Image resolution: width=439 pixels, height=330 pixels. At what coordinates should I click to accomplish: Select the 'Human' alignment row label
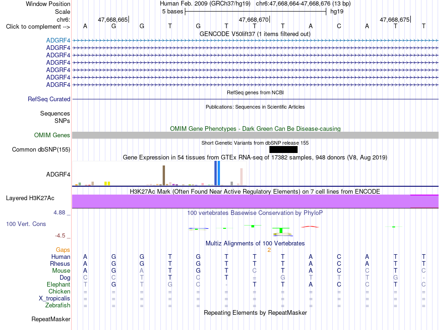pos(61,257)
